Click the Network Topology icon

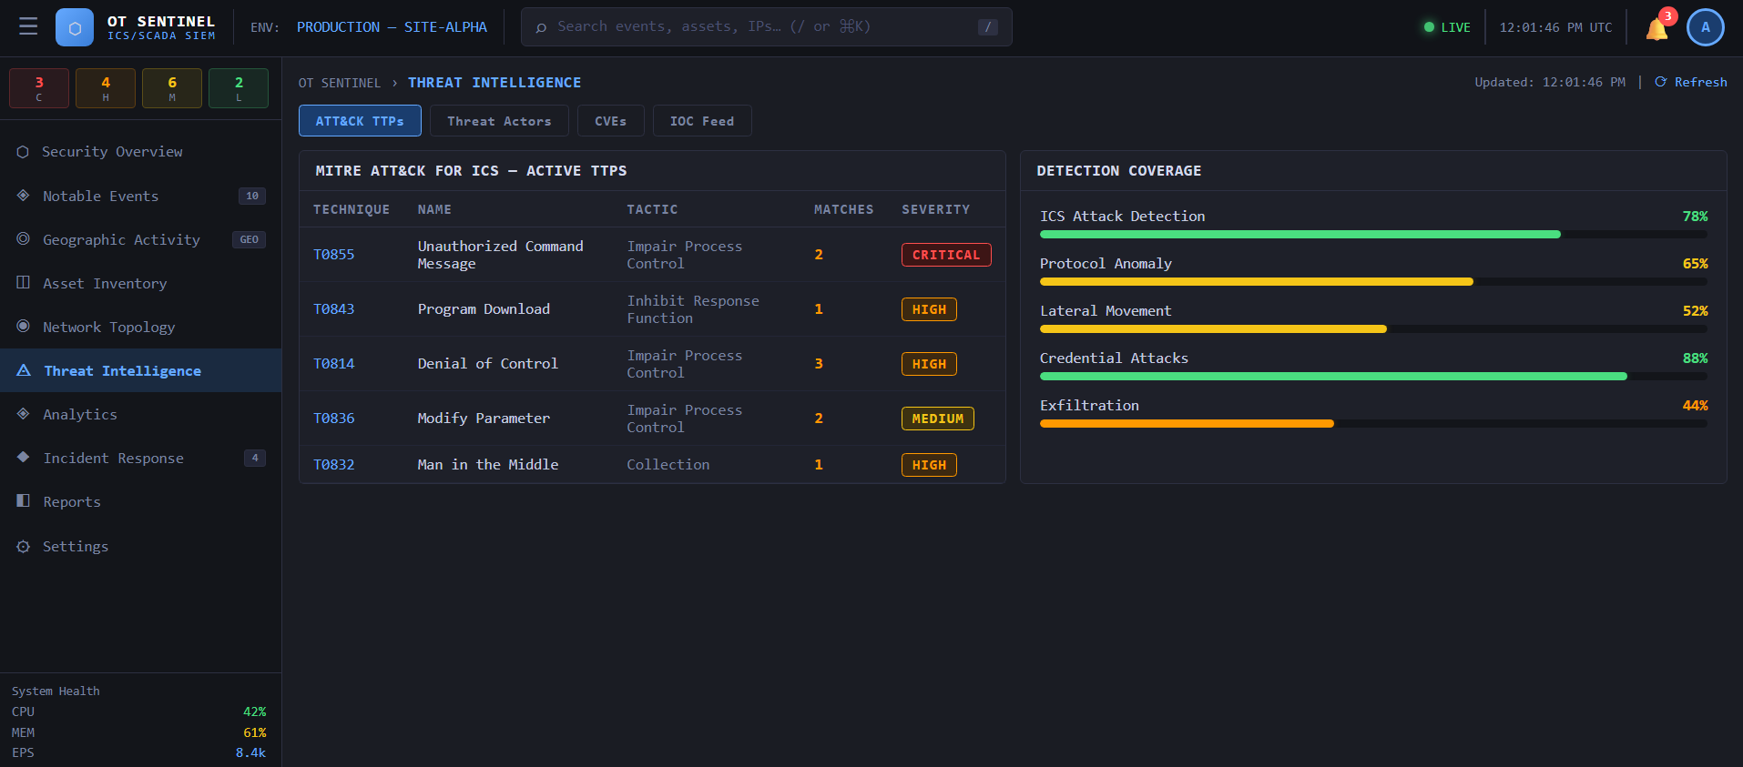click(x=24, y=327)
